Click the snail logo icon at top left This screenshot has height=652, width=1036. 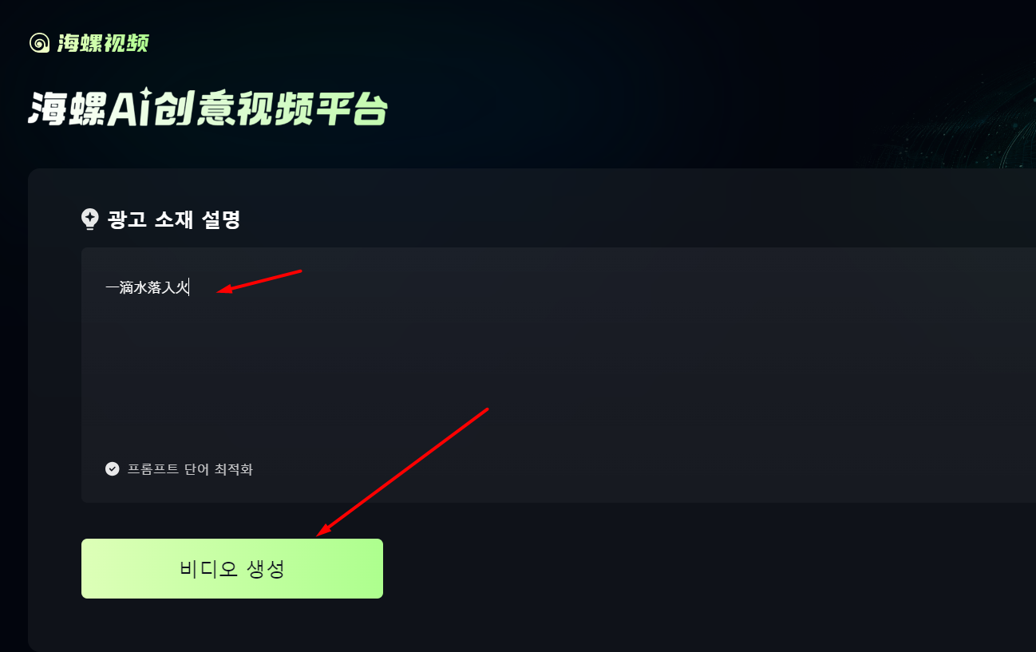pyautogui.click(x=40, y=43)
